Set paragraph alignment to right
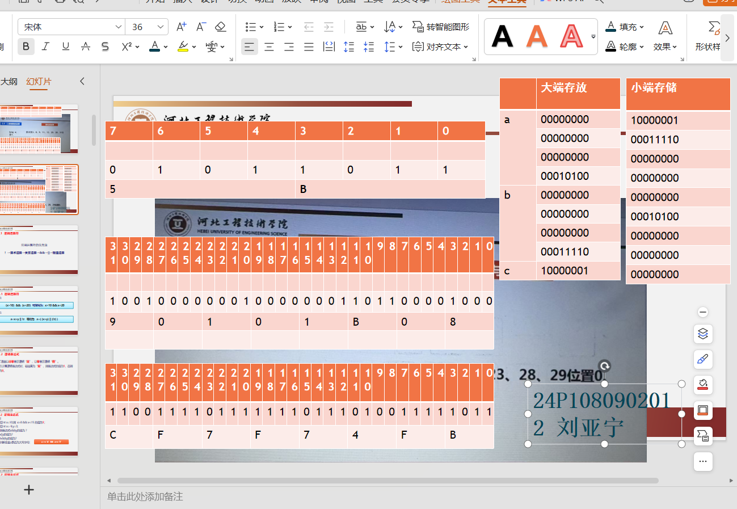Viewport: 737px width, 509px height. (289, 47)
